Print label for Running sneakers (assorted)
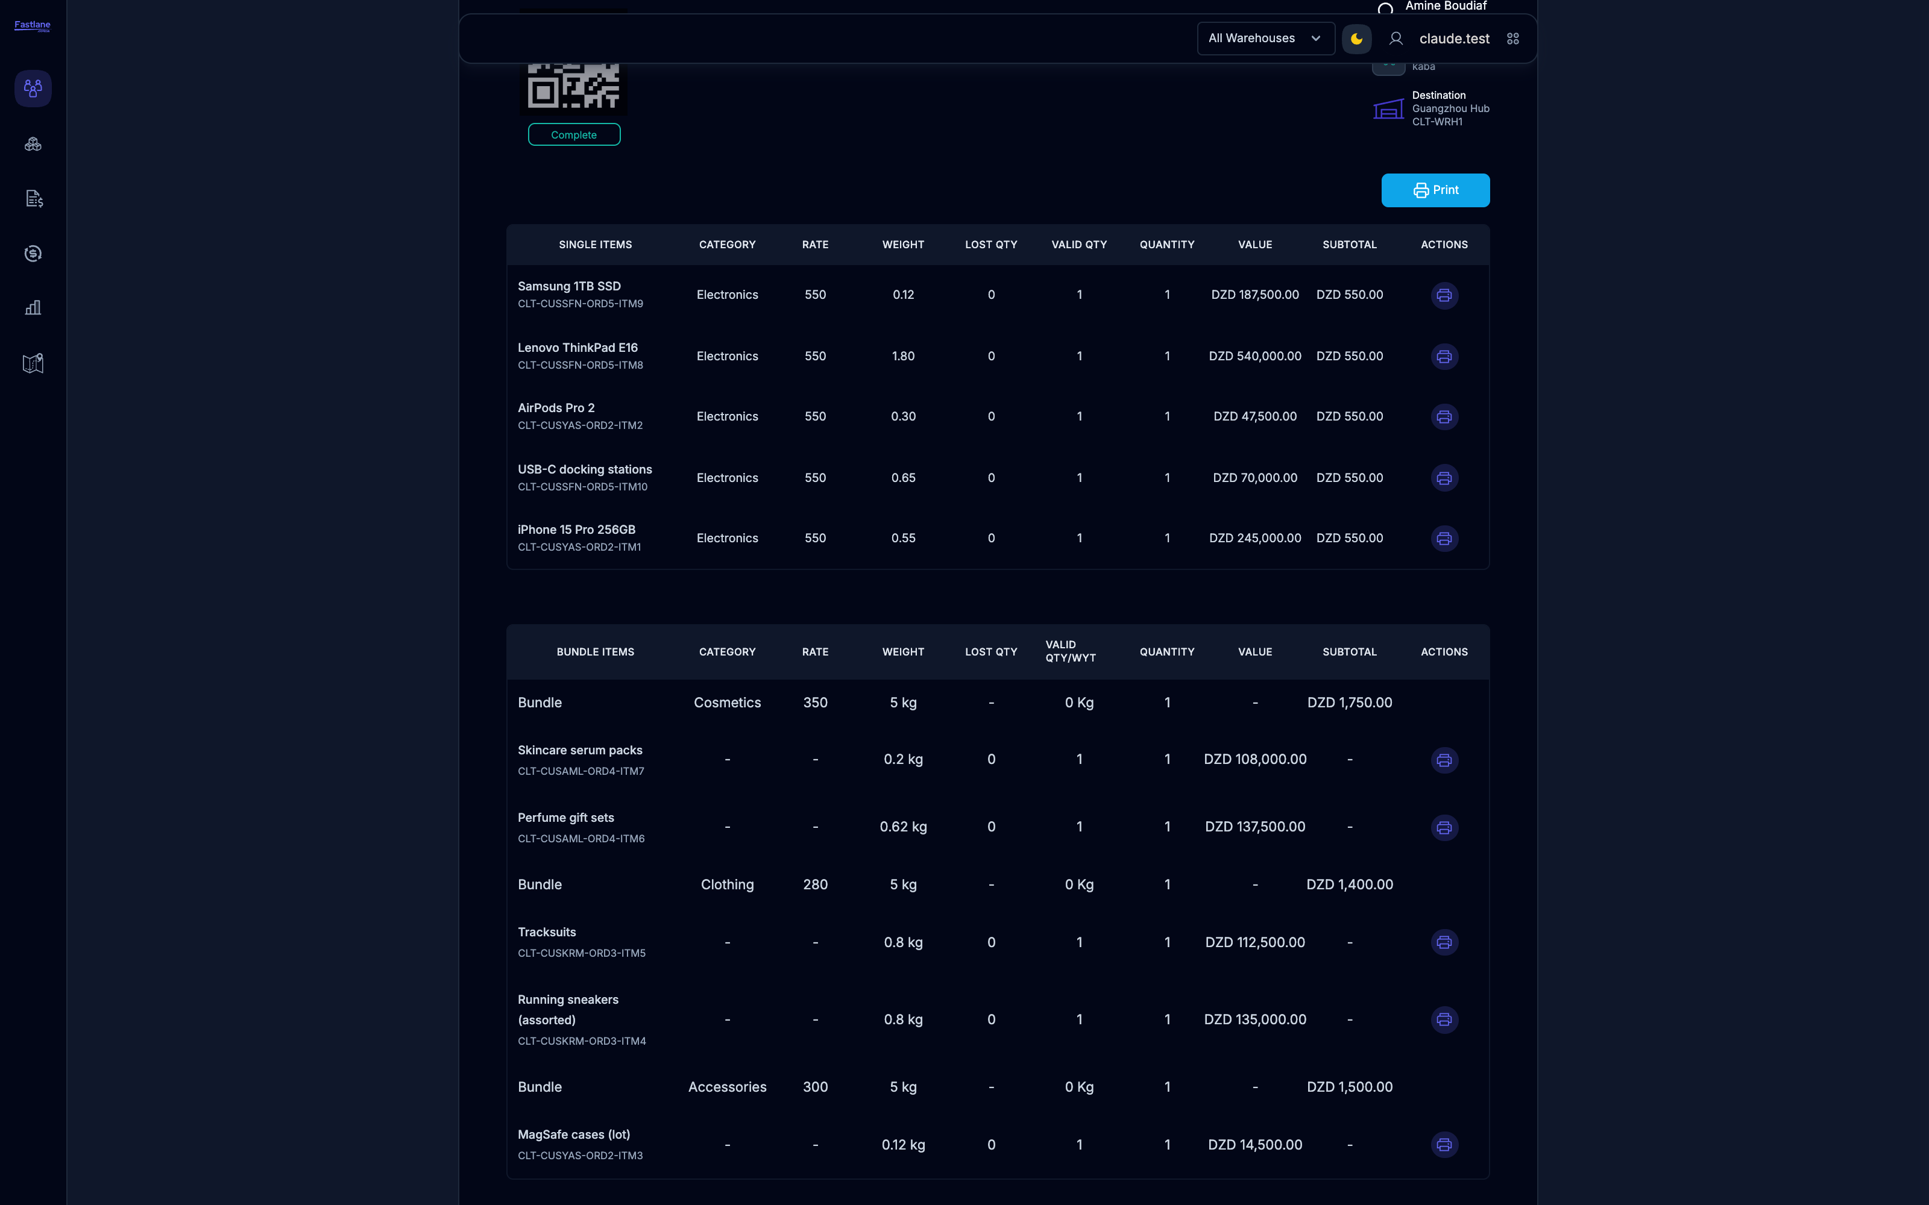Viewport: 1929px width, 1205px height. tap(1444, 1020)
